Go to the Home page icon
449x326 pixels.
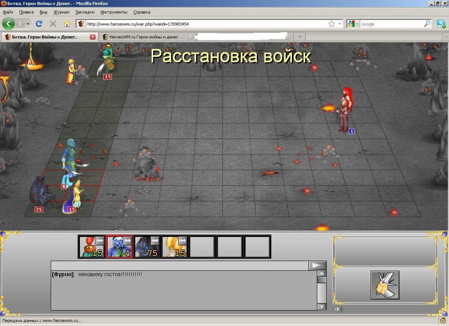coord(67,24)
